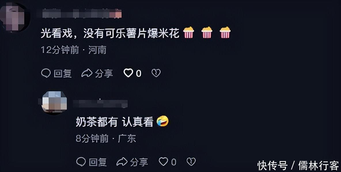
Task: Dislike the milk tea reply via the broken heart
Action: pyautogui.click(x=191, y=162)
